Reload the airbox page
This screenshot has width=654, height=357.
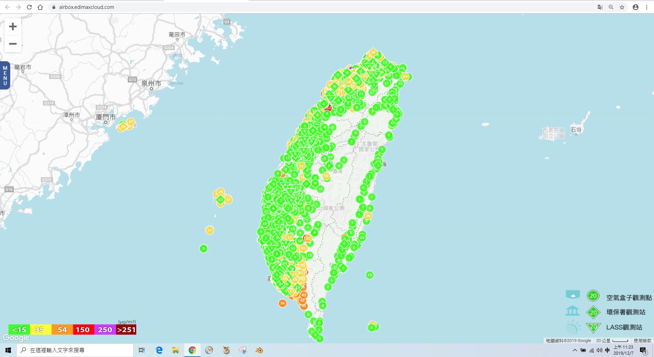[29, 7]
